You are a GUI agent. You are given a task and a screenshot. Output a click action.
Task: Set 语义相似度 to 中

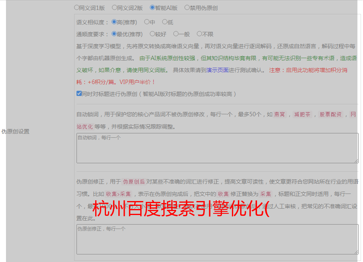point(147,22)
